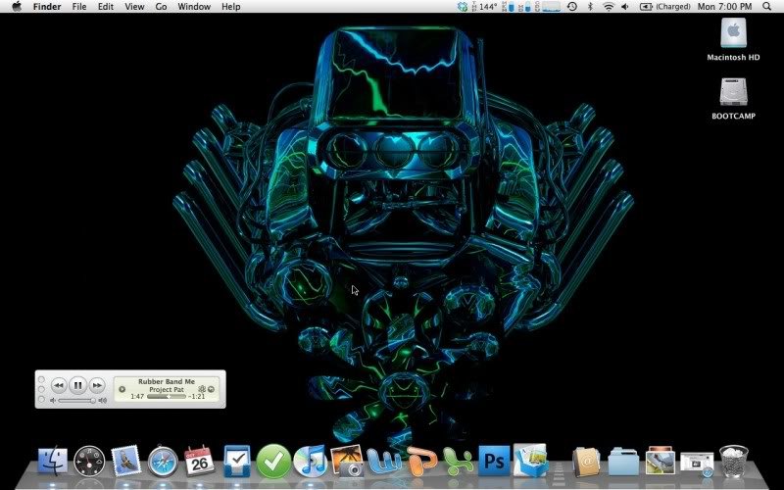The width and height of the screenshot is (784, 490).
Task: Click the globe icon in menu bar
Action: [463, 7]
